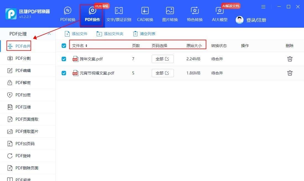Sort files by 文件名 column
Screen dimensions: 304x181
(79, 45)
